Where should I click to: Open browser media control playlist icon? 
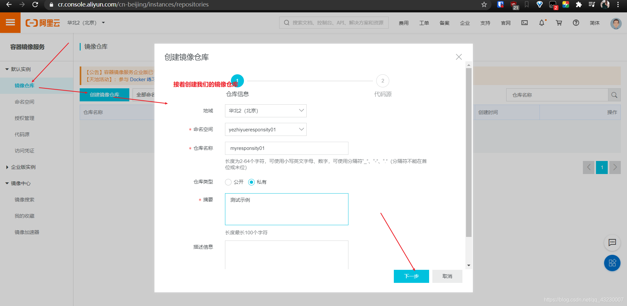coord(592,5)
